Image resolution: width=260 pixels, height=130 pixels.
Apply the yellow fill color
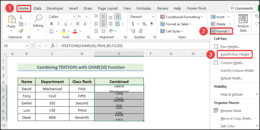click(x=64, y=31)
